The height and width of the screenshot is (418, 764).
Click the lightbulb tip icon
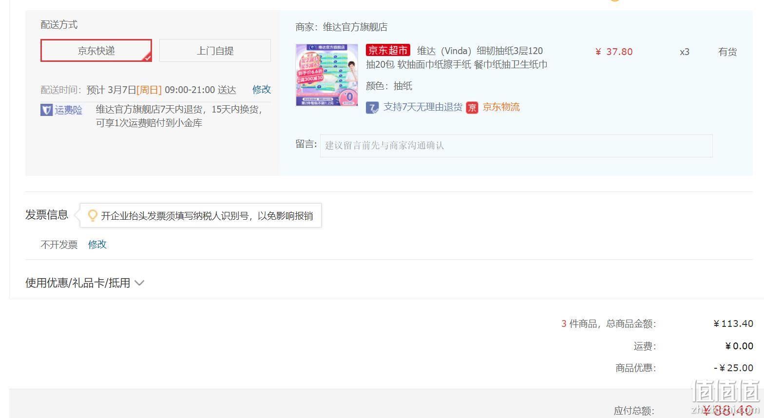click(92, 215)
